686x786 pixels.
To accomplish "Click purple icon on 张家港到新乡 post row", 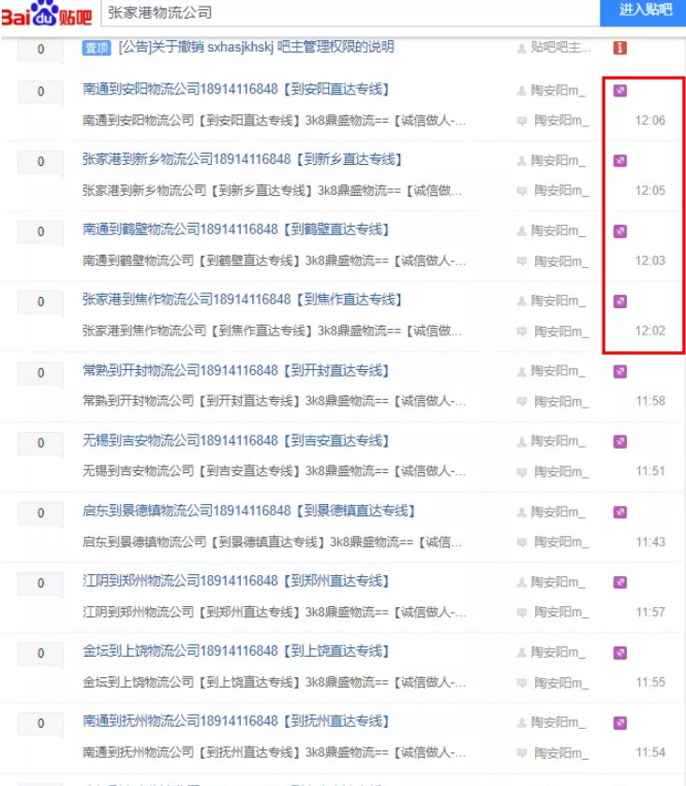I will [620, 161].
